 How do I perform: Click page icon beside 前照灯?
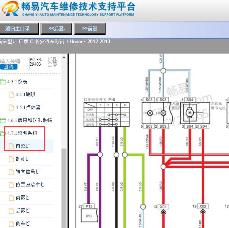pos(11,146)
